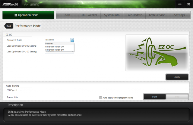Switch to the Tools tab
193x125 pixels.
[x=67, y=15]
